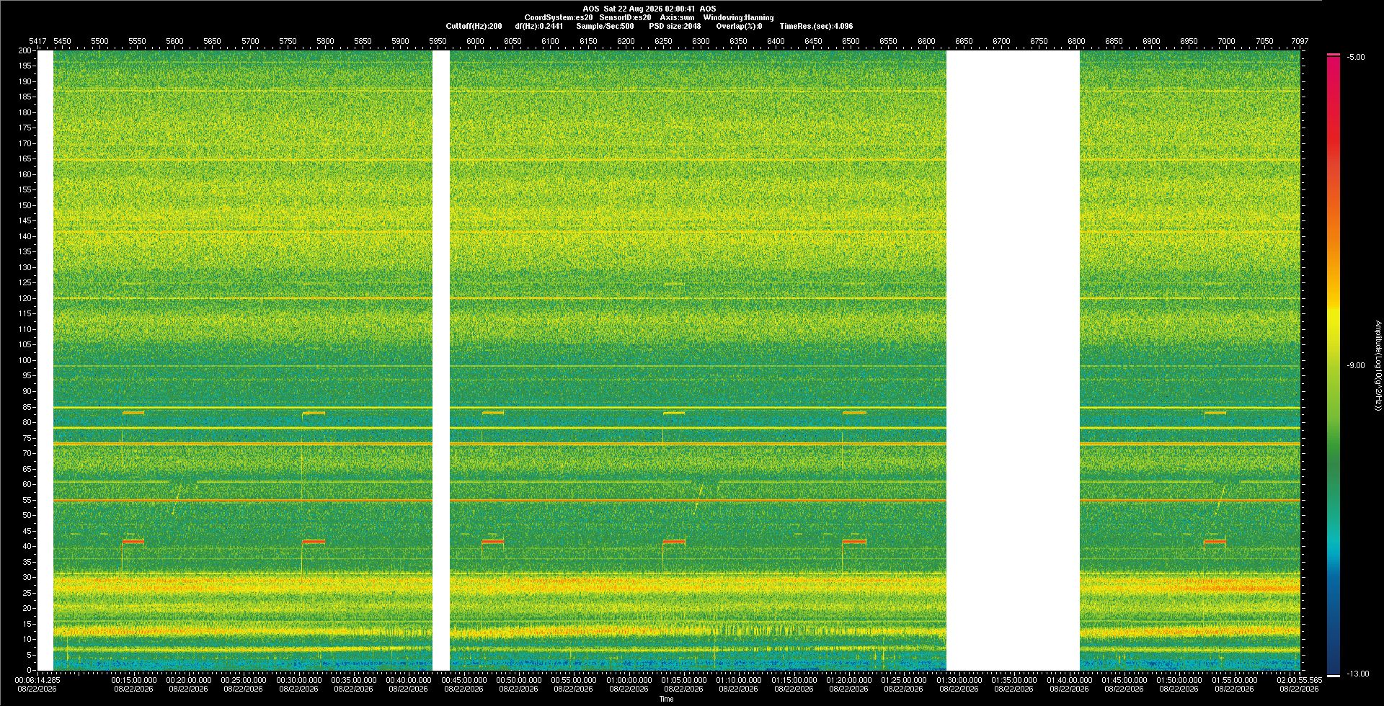Select the pink upper limit marker on color bar
Image resolution: width=1384 pixels, height=706 pixels.
click(x=1334, y=55)
